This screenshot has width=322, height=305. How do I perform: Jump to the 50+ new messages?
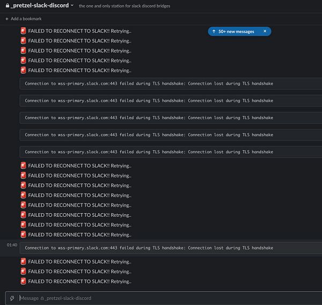tap(236, 32)
